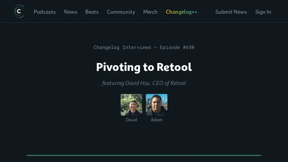Click the Pivoting to Retool title
Screen dimensions: 288x162
tap(144, 67)
